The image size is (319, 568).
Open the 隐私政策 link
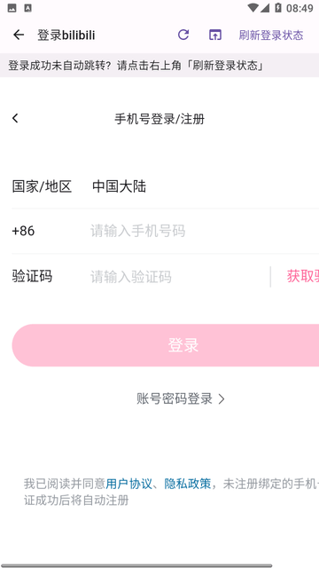pos(187,484)
